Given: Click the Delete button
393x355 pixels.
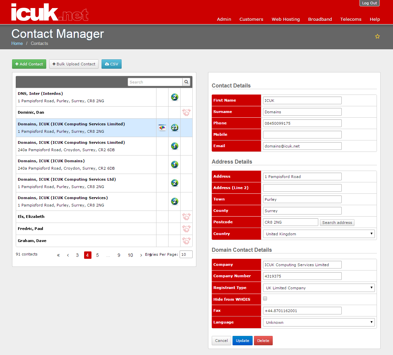Looking at the screenshot, I should tap(263, 341).
